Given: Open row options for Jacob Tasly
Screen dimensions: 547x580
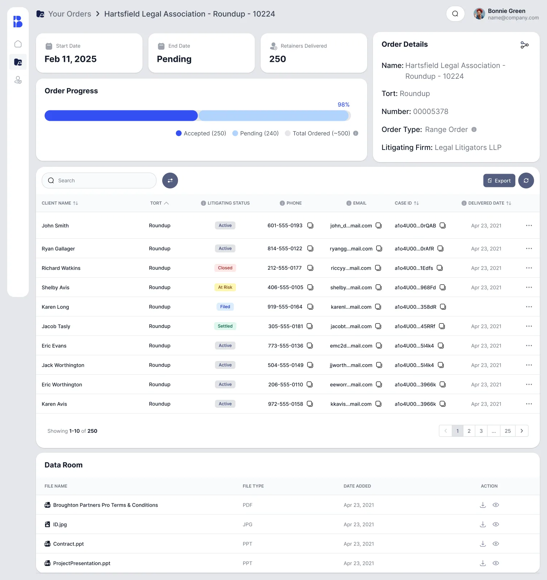Looking at the screenshot, I should [529, 326].
